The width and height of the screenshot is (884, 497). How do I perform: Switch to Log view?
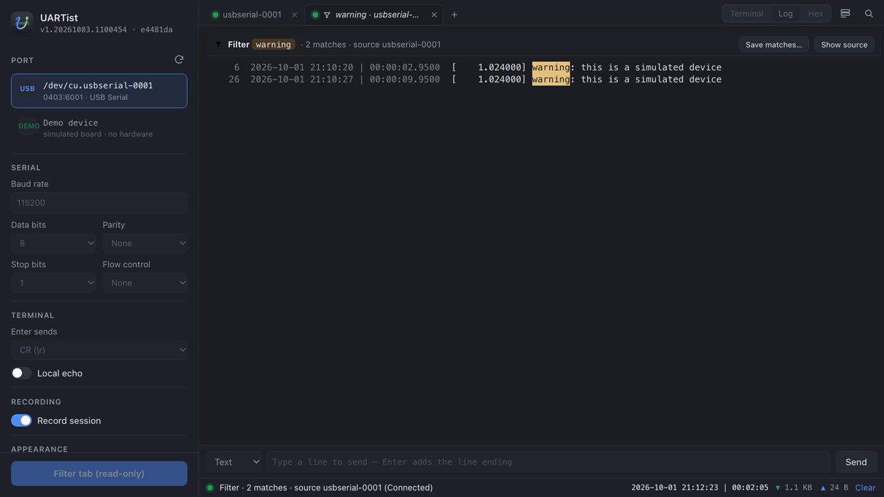click(785, 13)
